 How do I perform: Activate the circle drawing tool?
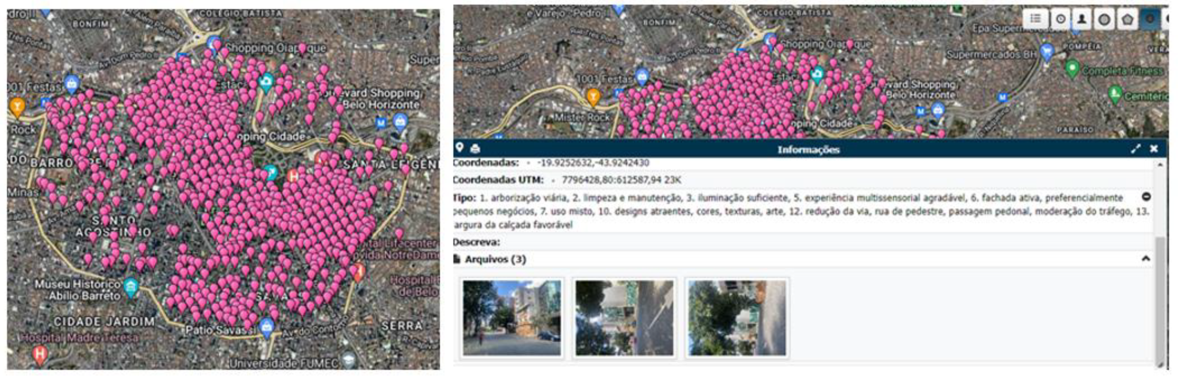coord(1104,20)
